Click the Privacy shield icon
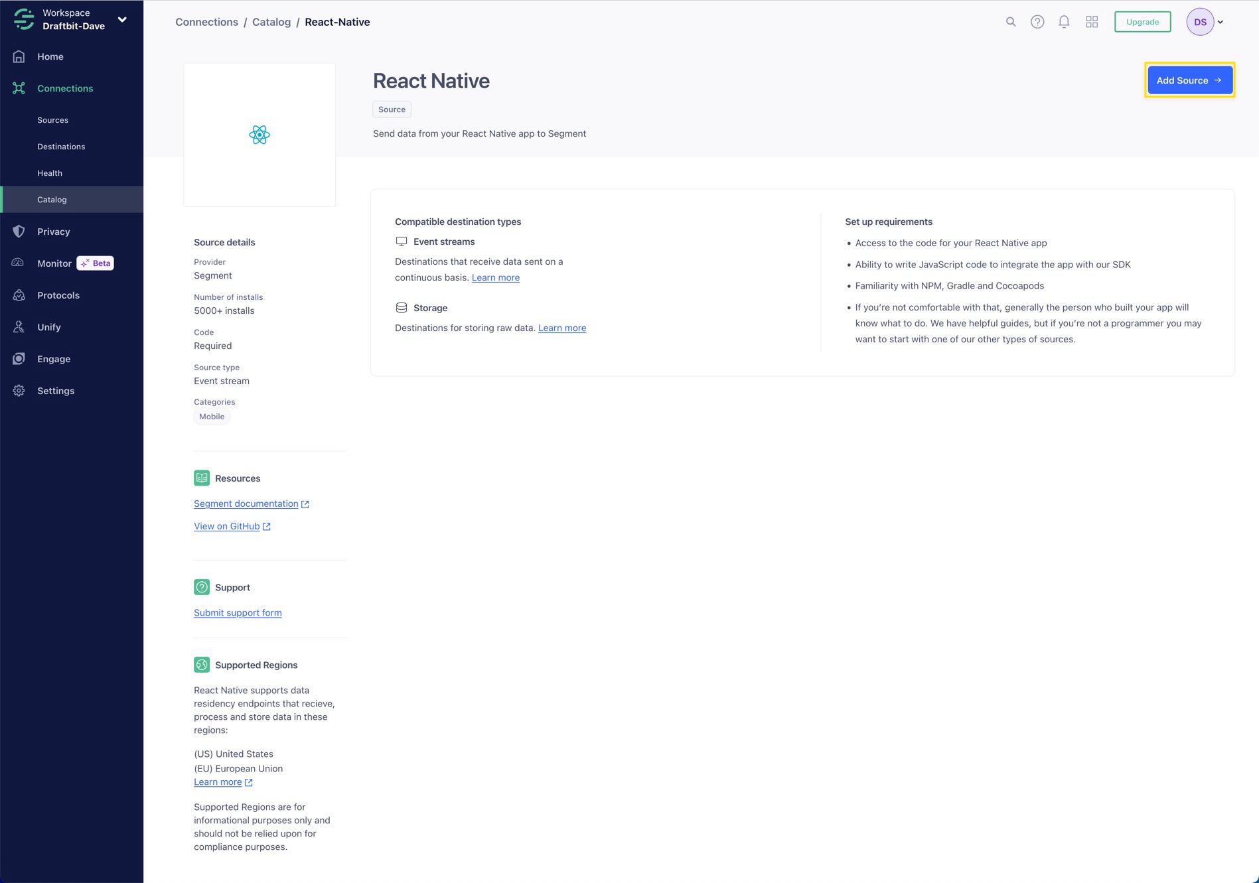This screenshot has width=1259, height=883. coord(19,232)
